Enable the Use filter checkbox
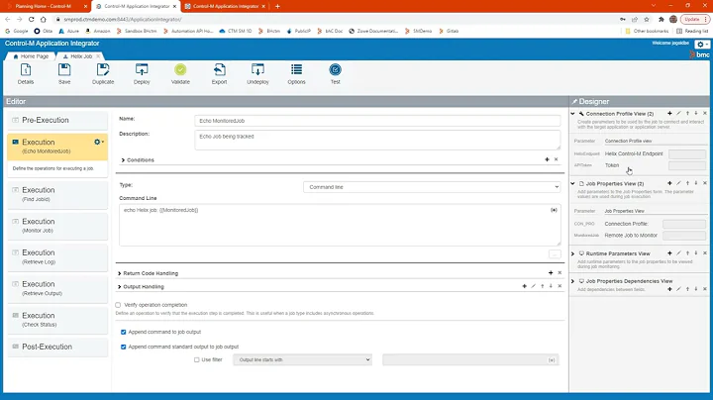 pos(197,360)
